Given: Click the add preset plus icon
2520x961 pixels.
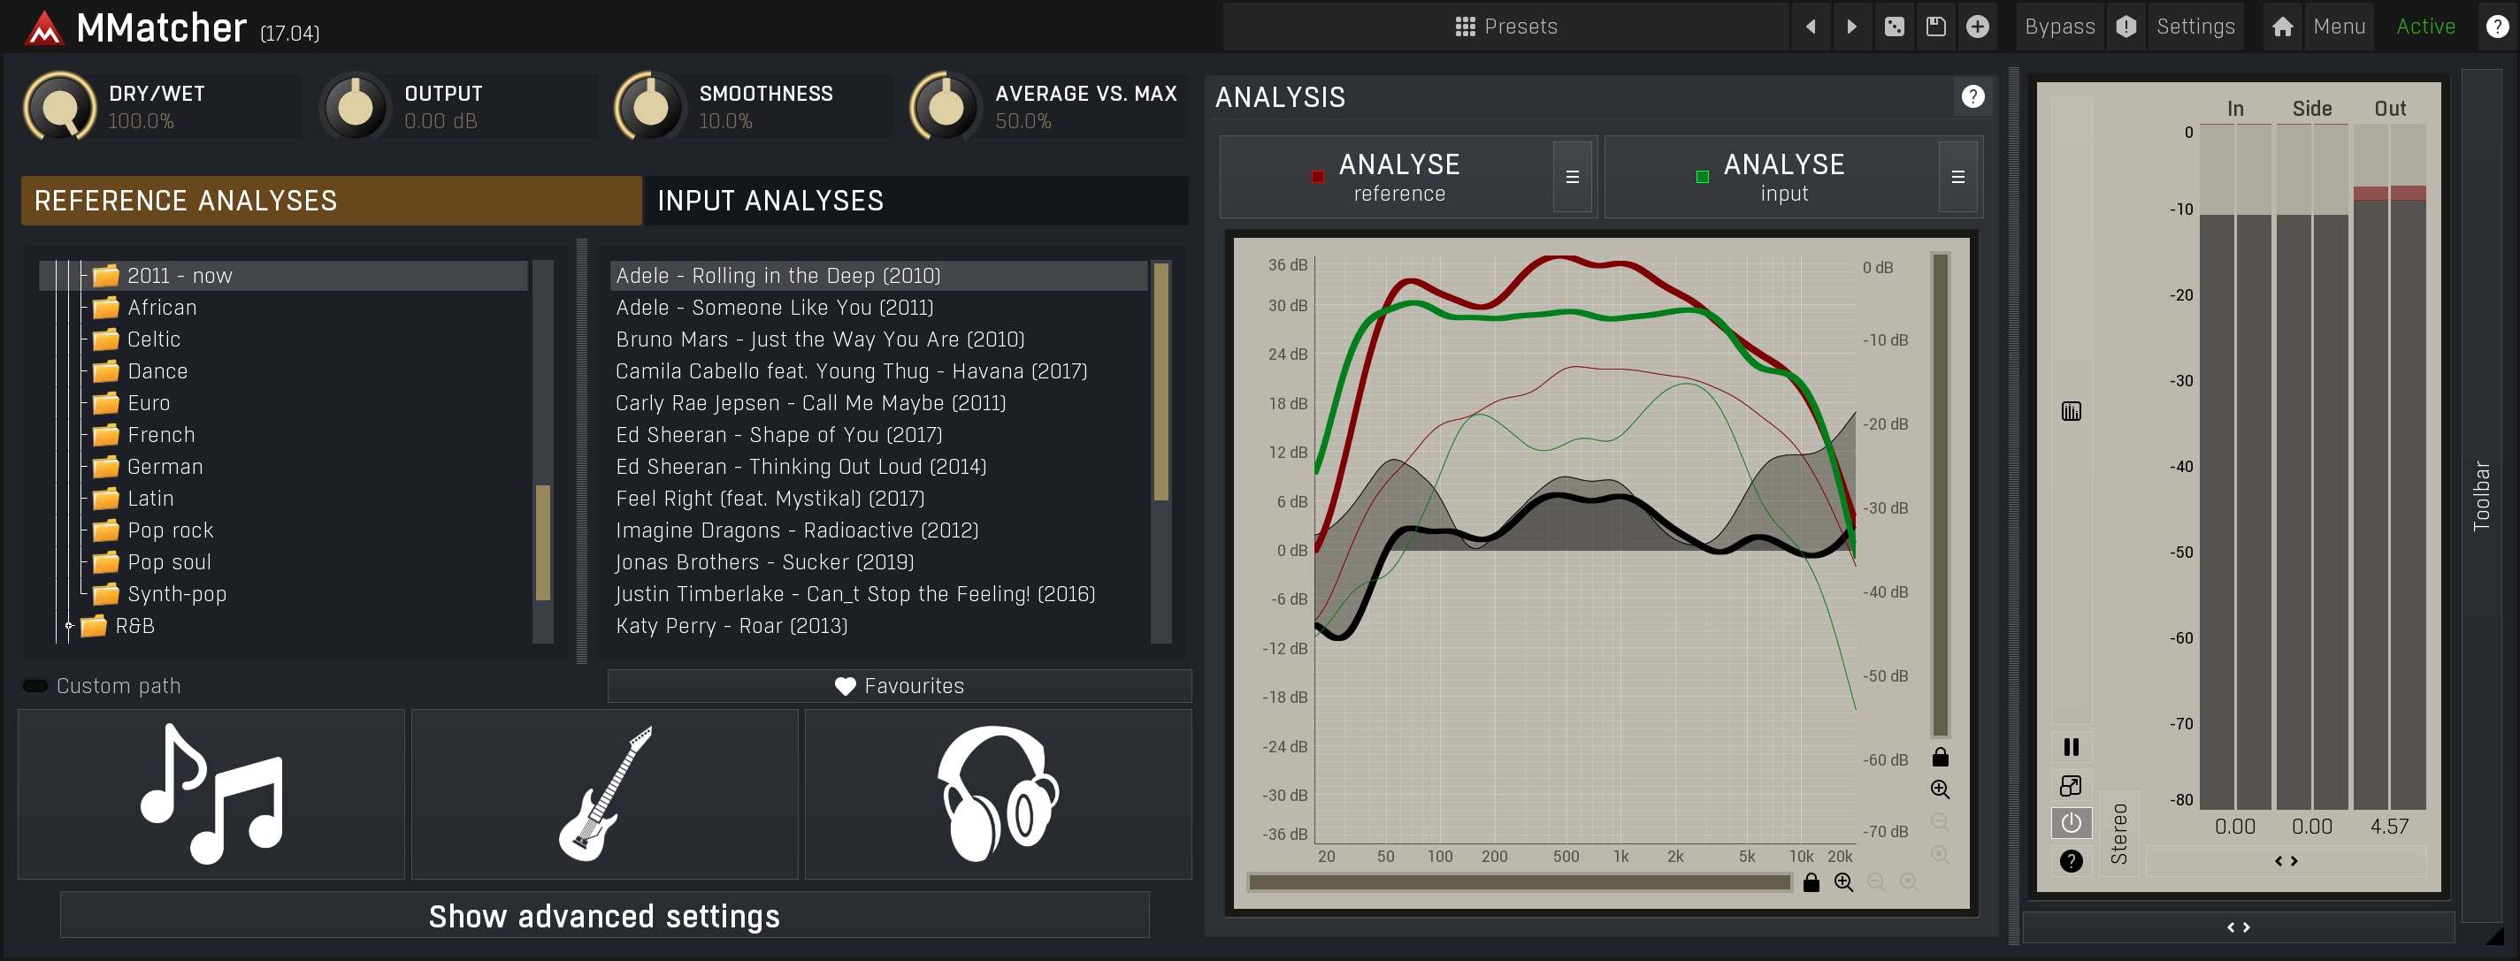Looking at the screenshot, I should pos(1977,27).
